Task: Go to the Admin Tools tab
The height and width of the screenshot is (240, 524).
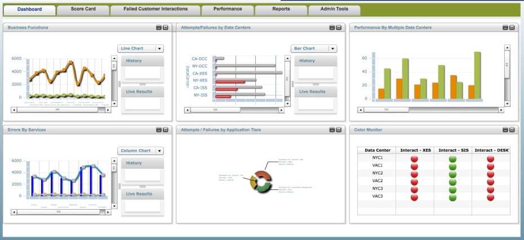Action: point(335,10)
